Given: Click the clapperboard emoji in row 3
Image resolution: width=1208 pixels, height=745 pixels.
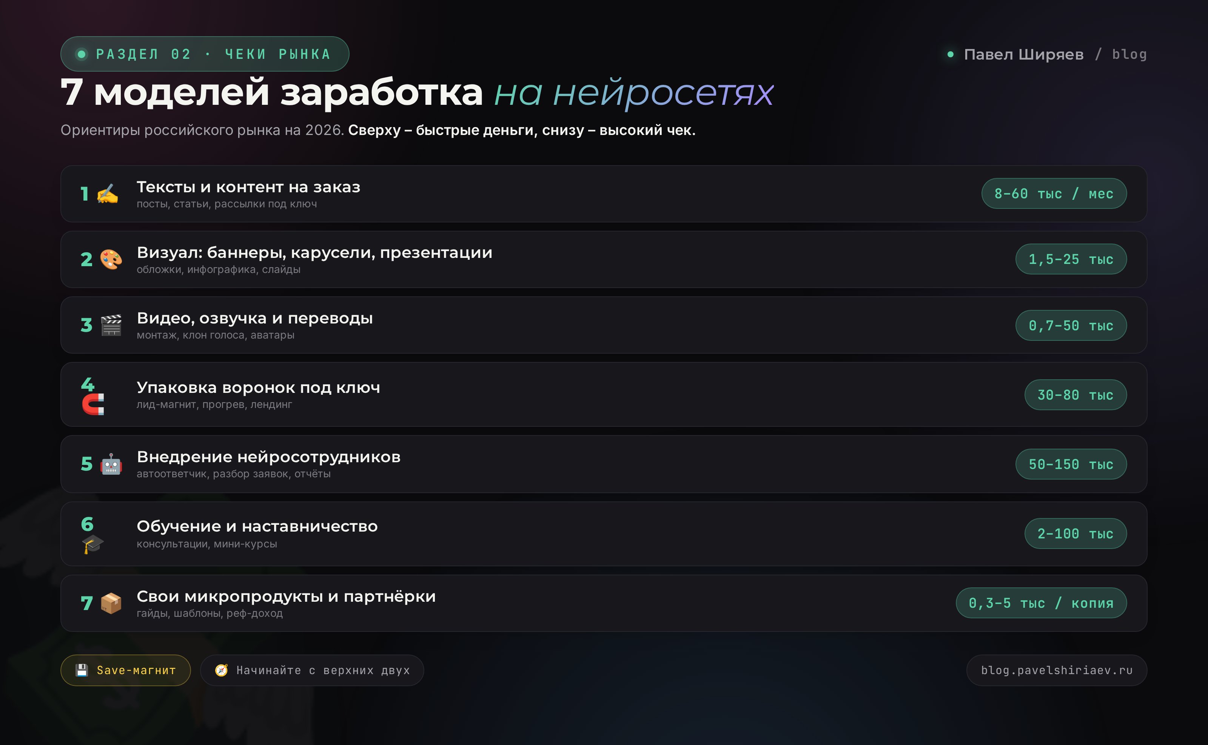Looking at the screenshot, I should (x=111, y=325).
